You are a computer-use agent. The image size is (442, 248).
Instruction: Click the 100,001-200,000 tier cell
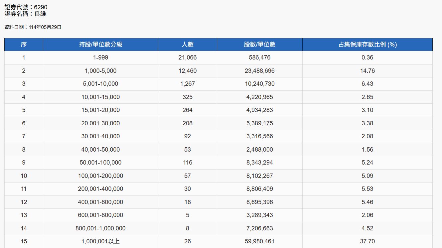(100, 176)
